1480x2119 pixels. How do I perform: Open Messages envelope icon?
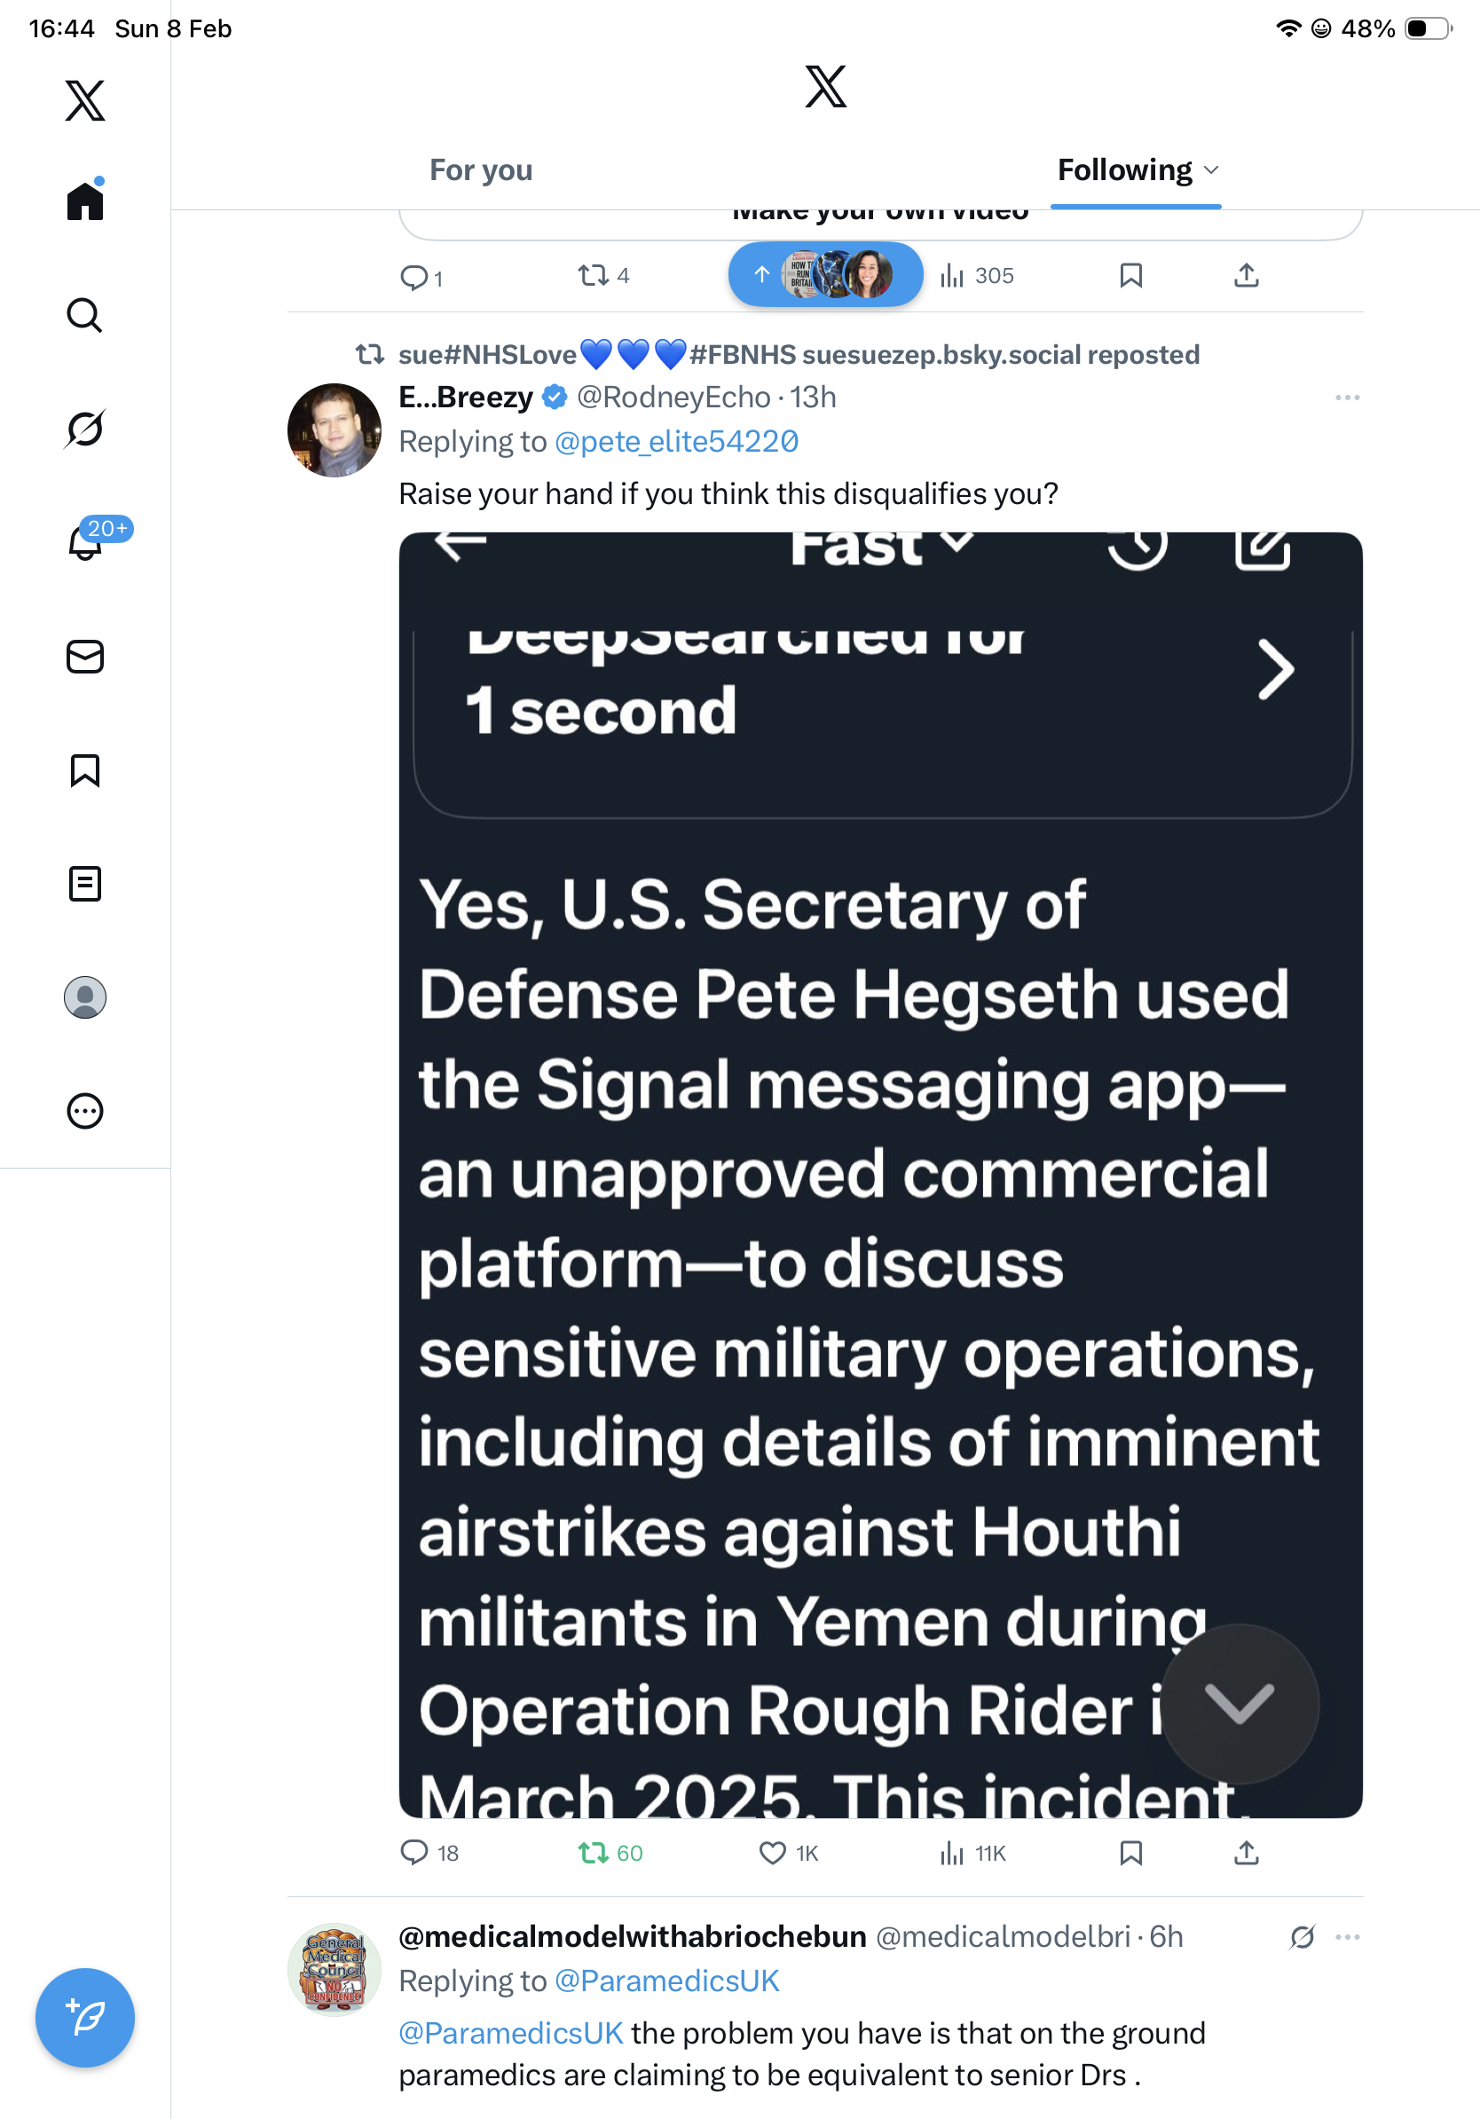tap(85, 658)
